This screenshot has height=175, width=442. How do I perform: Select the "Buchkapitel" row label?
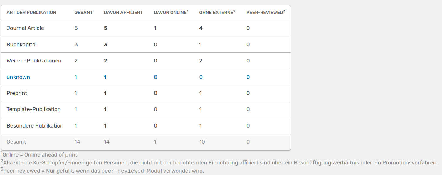pos(22,45)
